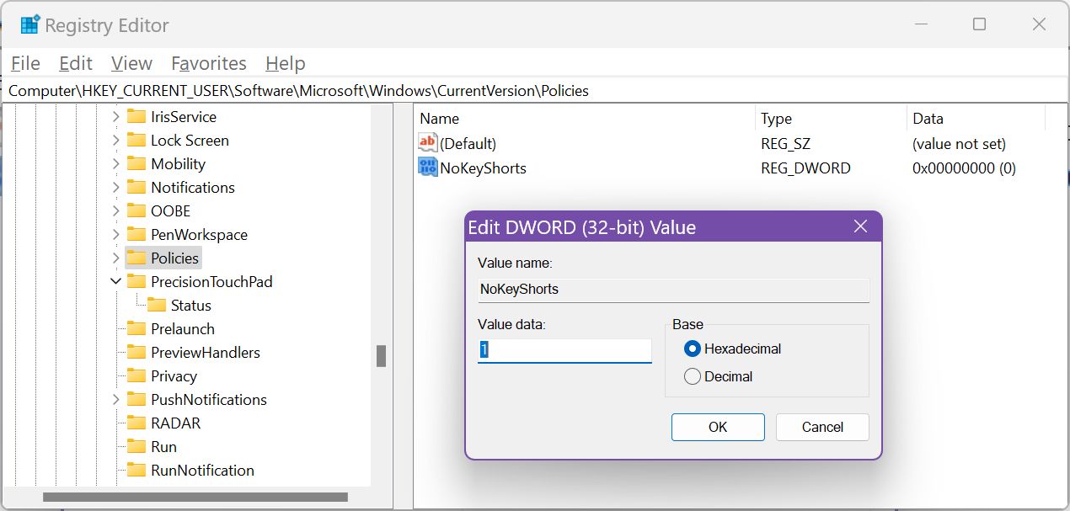Select the RADAR folder icon
The width and height of the screenshot is (1070, 511).
tap(136, 423)
